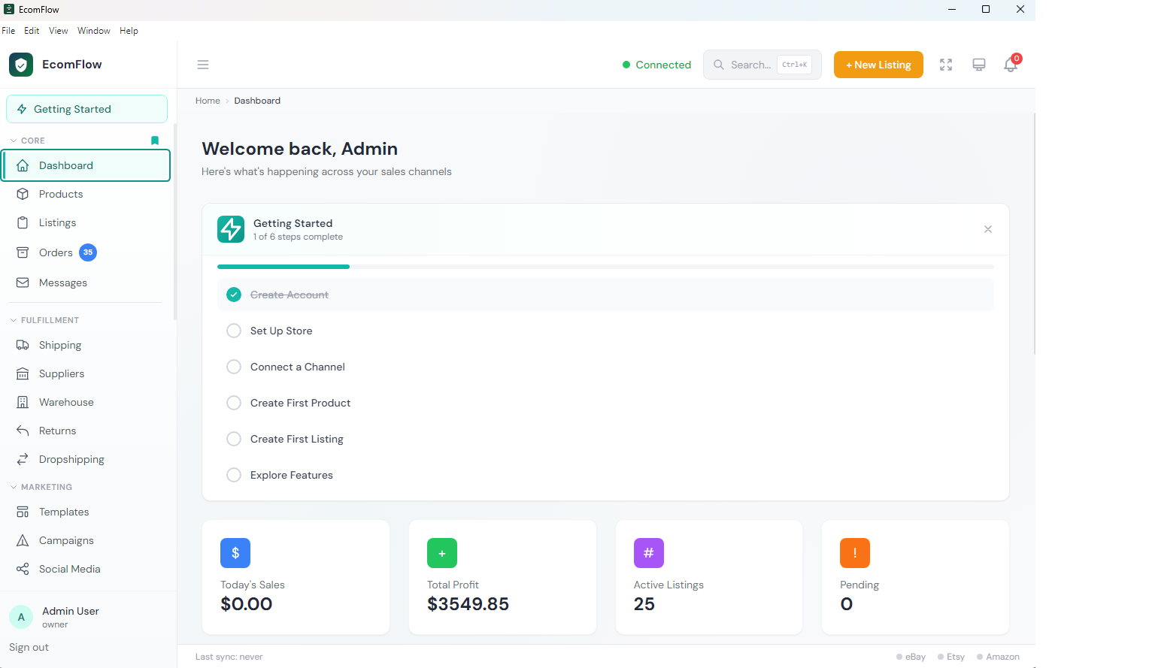Image resolution: width=1155 pixels, height=668 pixels.
Task: Open the File menu
Action: click(x=8, y=31)
